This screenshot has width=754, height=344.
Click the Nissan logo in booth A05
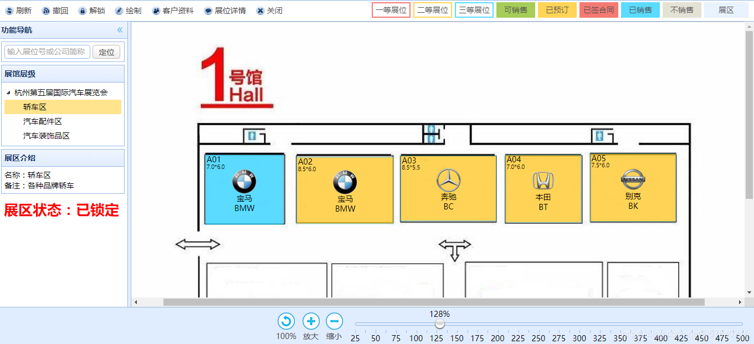click(x=633, y=180)
